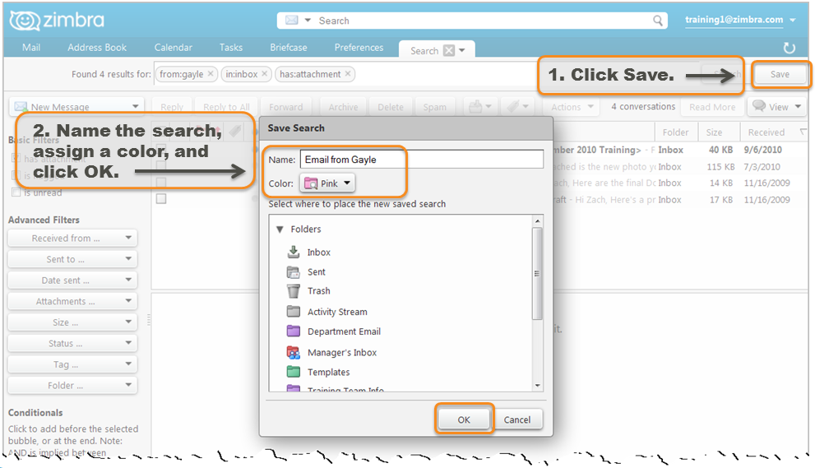This screenshot has width=815, height=468.
Task: Click the Delete button
Action: pos(391,107)
